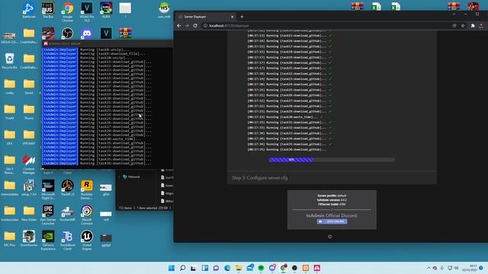The height and width of the screenshot is (274, 488).
Task: Select the Server Deployer tab
Action: [x=205, y=17]
